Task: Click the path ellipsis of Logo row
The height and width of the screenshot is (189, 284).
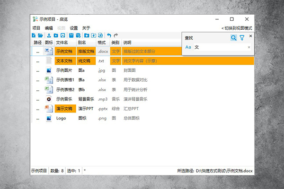Action: tap(38, 119)
